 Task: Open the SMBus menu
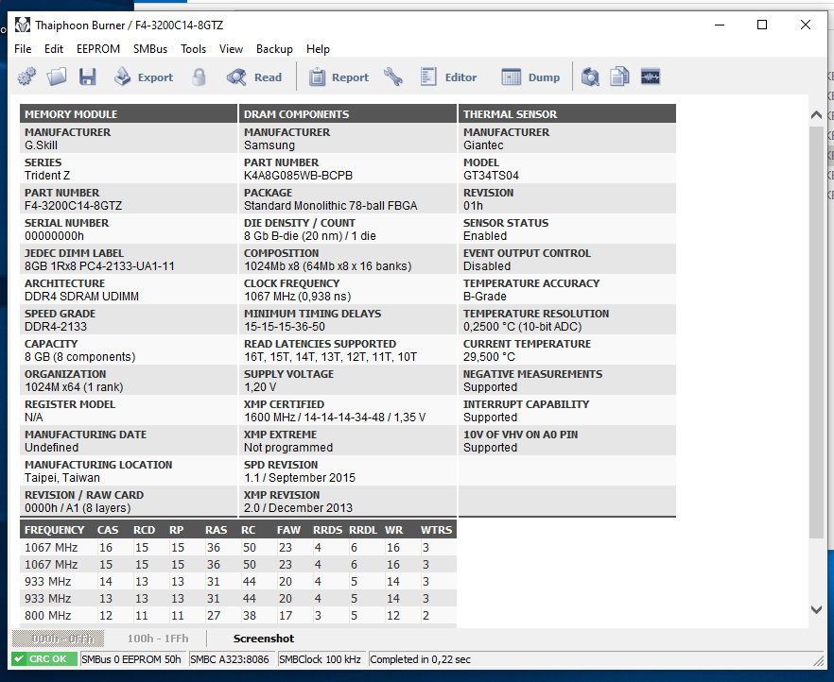[x=150, y=49]
